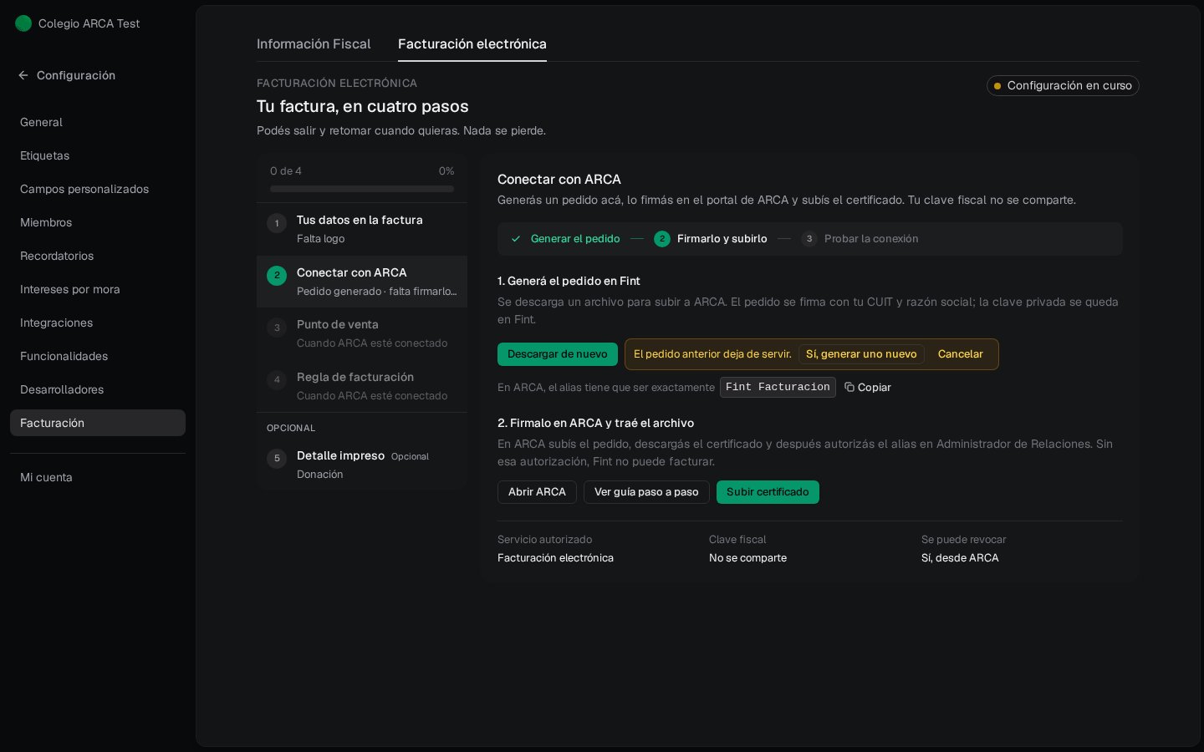Click the Subir certificado button
The height and width of the screenshot is (752, 1204).
768,492
